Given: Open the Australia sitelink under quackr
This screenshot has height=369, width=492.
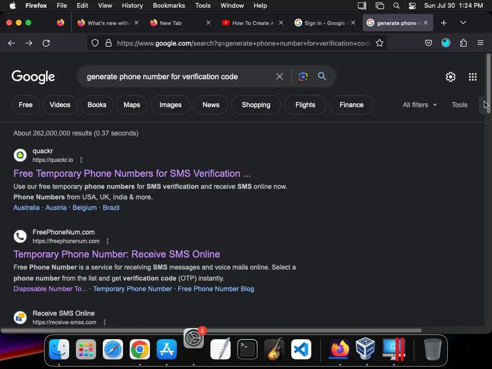Looking at the screenshot, I should [x=26, y=208].
